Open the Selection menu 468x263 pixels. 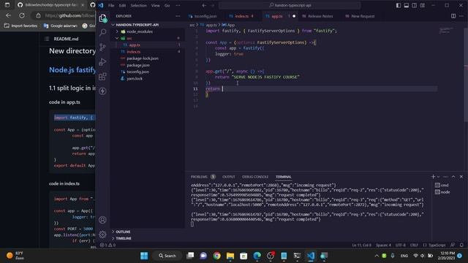coord(138,5)
